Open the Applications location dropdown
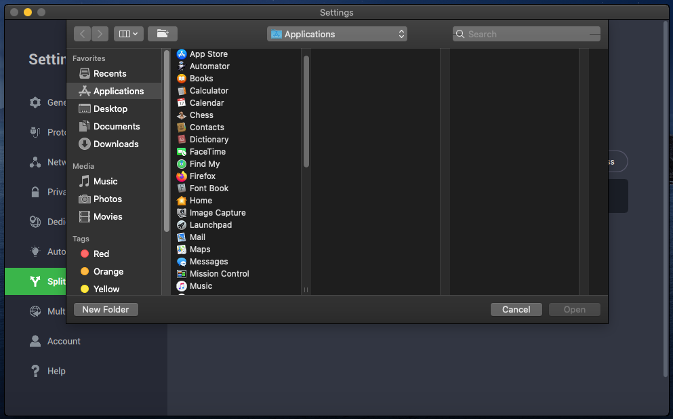The width and height of the screenshot is (673, 419). [337, 34]
